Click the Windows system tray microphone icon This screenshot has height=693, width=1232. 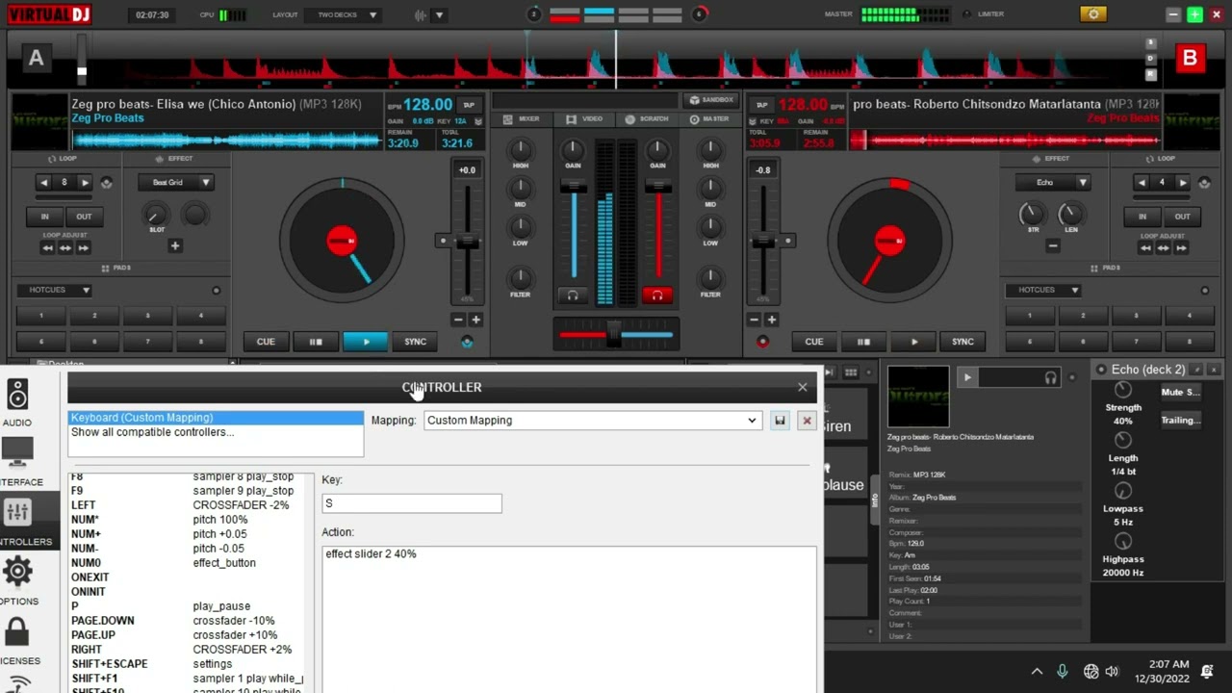(x=1063, y=671)
